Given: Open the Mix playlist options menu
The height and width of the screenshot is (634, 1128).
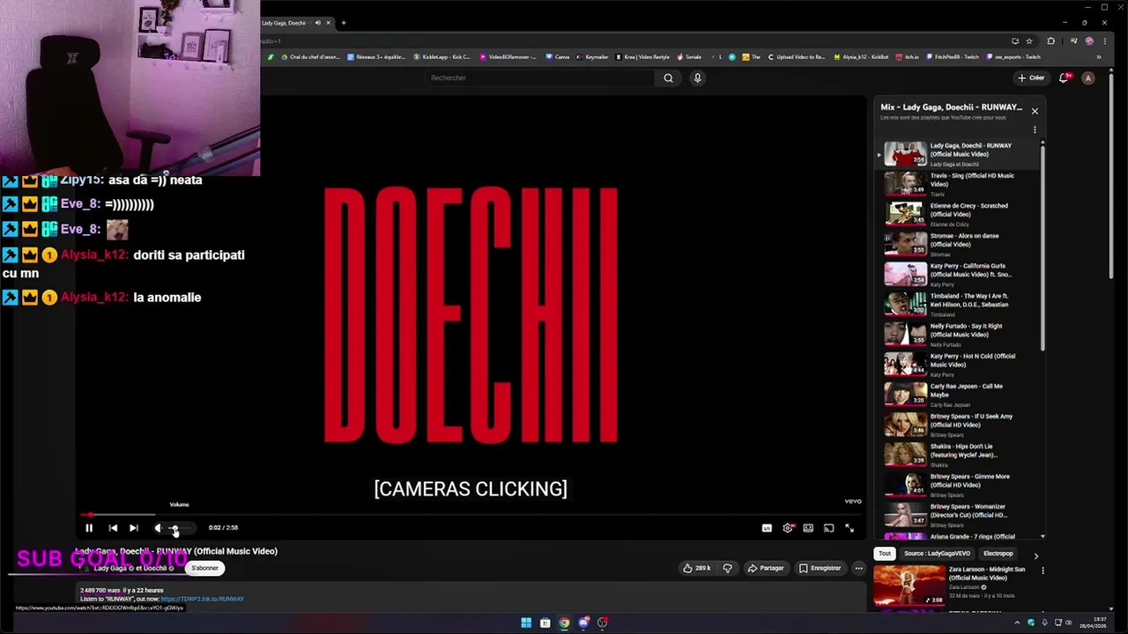Looking at the screenshot, I should click(1035, 129).
